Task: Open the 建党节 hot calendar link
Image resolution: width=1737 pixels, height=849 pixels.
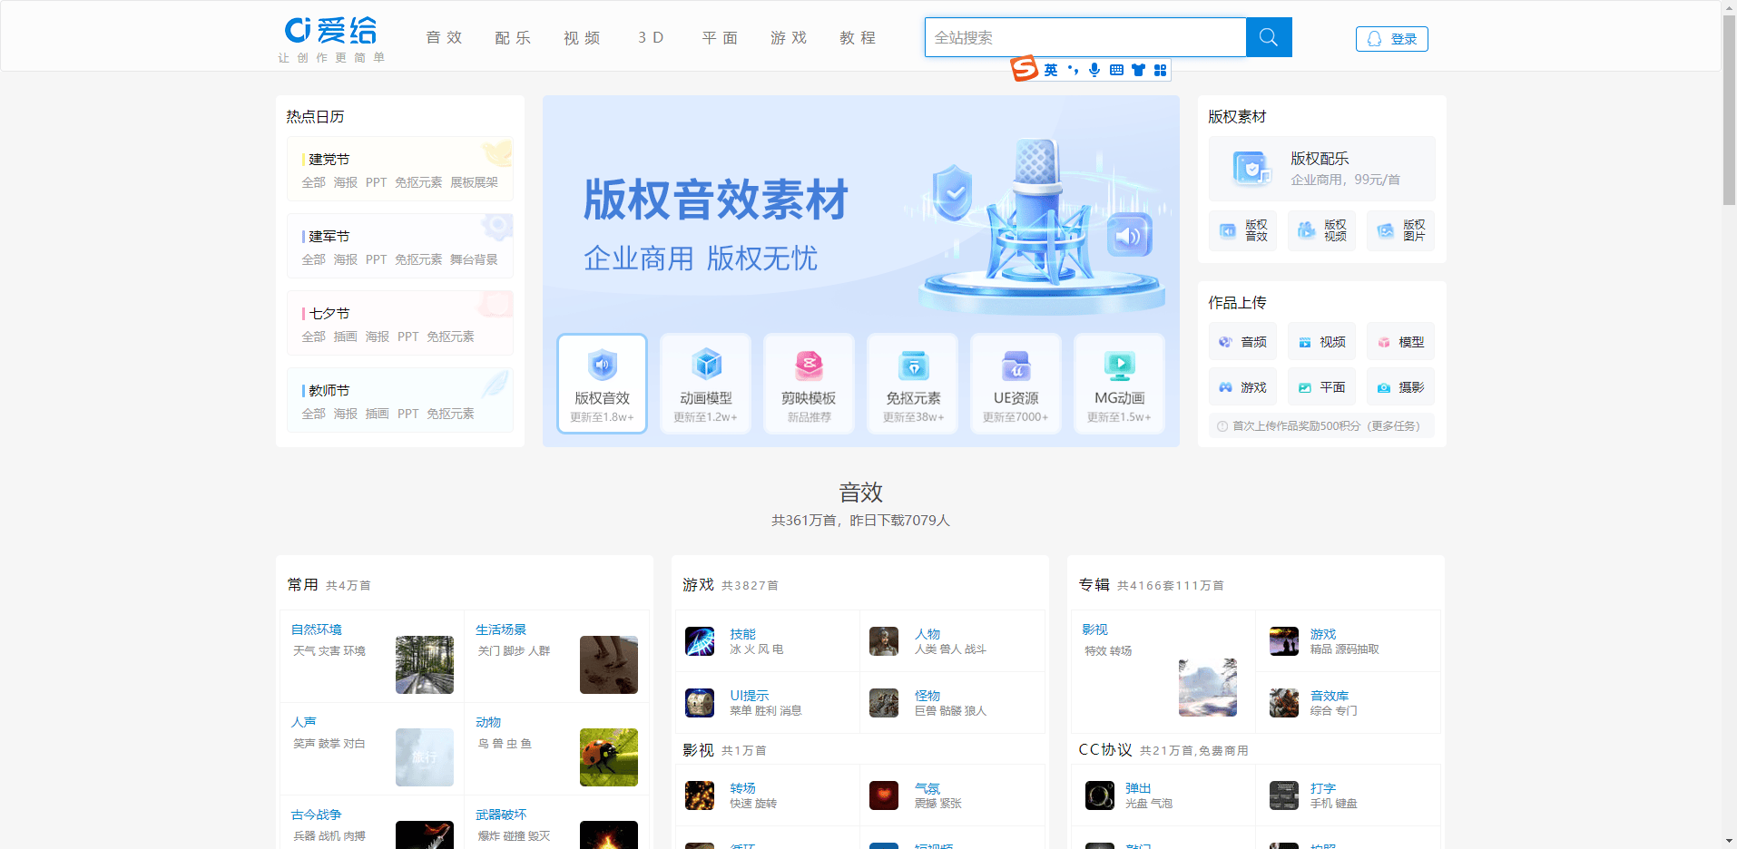Action: point(329,159)
